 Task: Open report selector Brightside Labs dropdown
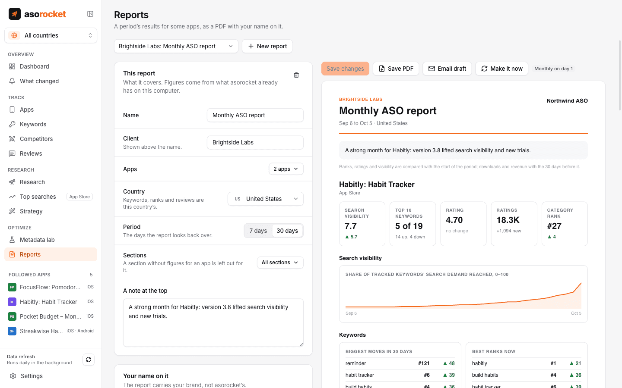click(176, 46)
